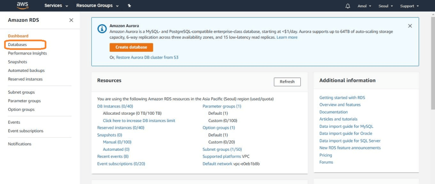This screenshot has height=184, width=435.
Task: Open Getting started with RDS
Action: point(342,98)
